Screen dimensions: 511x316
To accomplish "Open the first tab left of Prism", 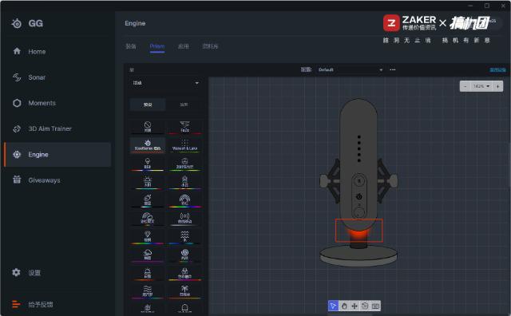I will (131, 46).
